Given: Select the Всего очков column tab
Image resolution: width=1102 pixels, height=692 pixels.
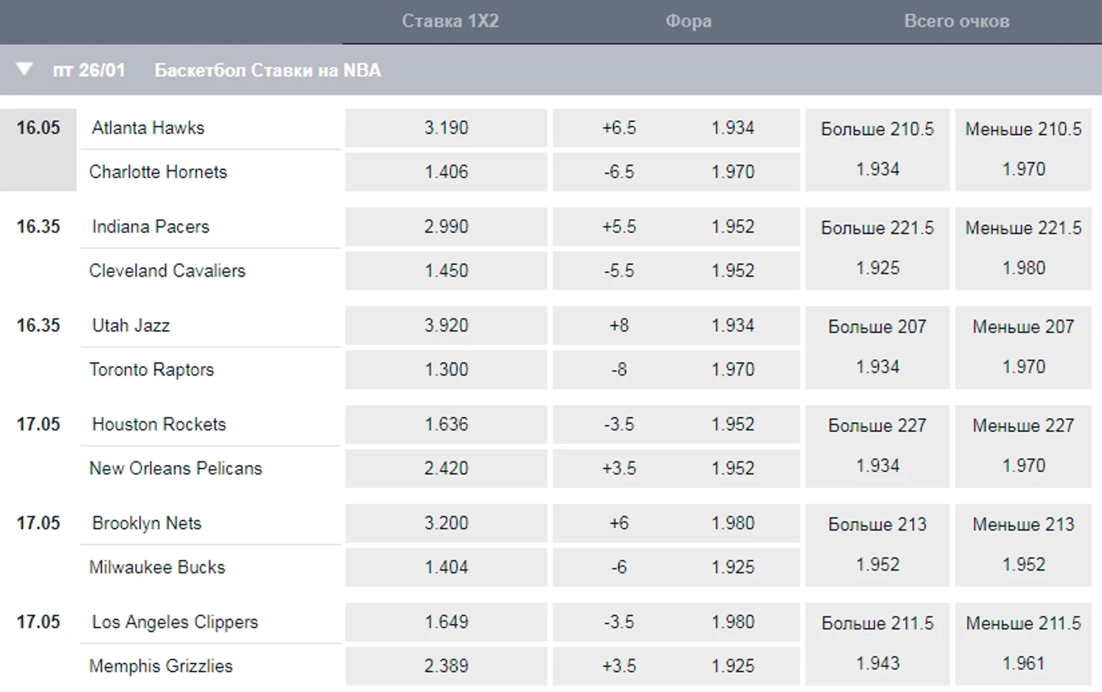Looking at the screenshot, I should coord(956,21).
